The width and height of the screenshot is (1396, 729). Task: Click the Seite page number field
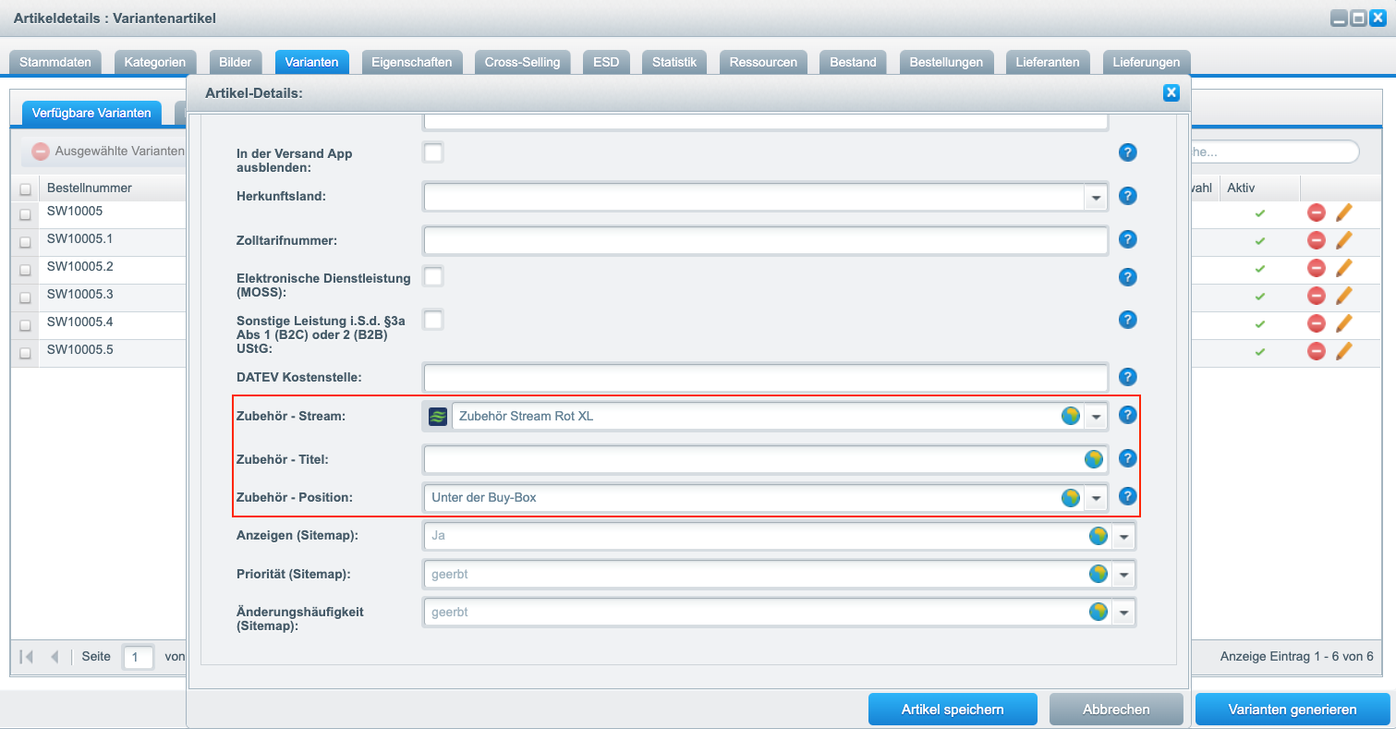pyautogui.click(x=139, y=657)
